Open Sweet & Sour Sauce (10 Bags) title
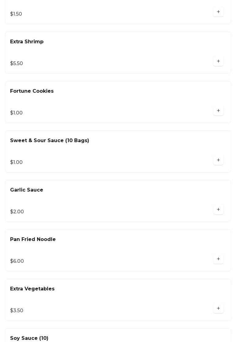The width and height of the screenshot is (236, 342). [x=50, y=141]
